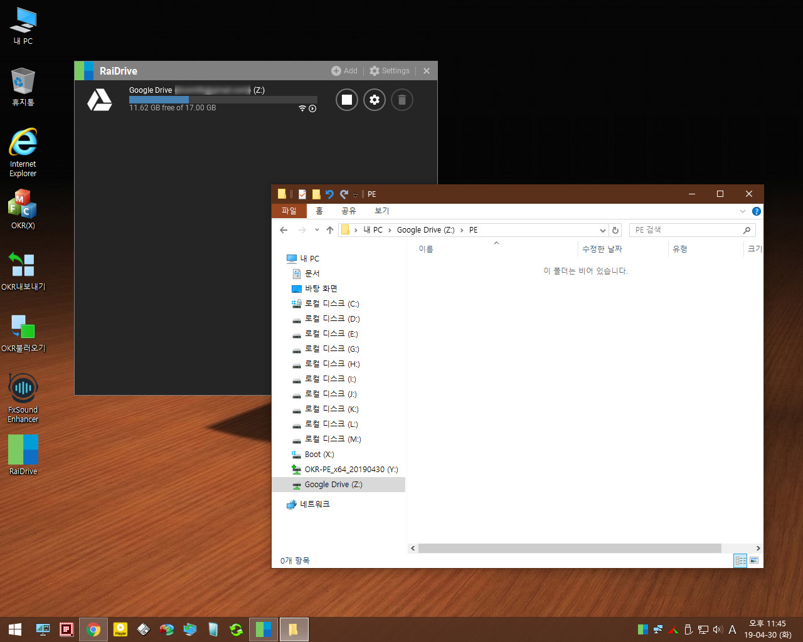Select 로컬 디스크 (D:) in tree

click(x=325, y=319)
